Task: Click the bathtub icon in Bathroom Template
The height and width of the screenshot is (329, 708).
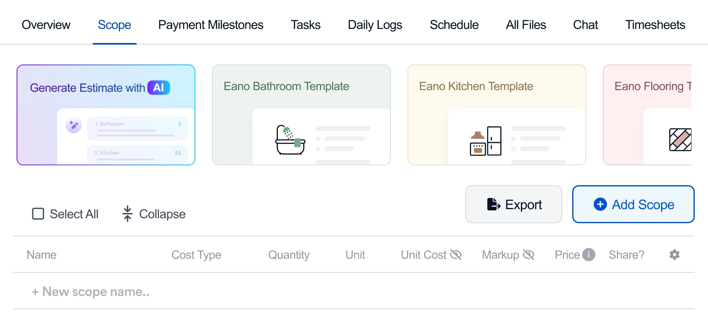Action: coord(290,140)
